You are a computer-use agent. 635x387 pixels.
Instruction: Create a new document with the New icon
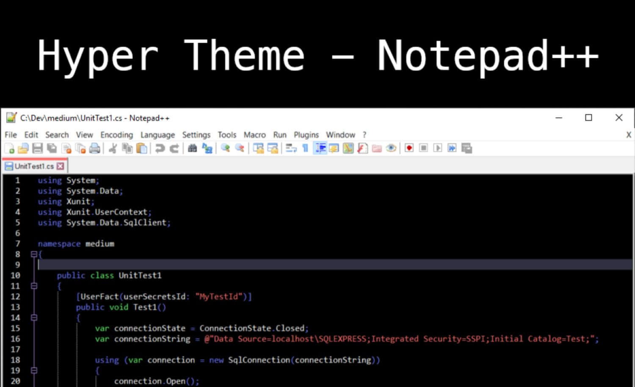tap(9, 148)
